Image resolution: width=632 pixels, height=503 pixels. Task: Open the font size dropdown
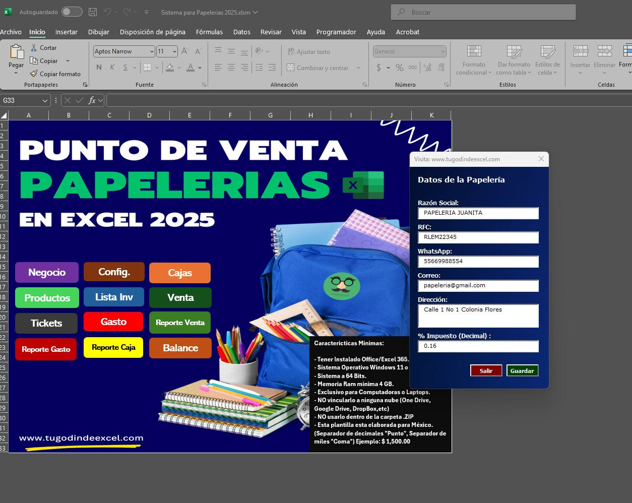[174, 51]
